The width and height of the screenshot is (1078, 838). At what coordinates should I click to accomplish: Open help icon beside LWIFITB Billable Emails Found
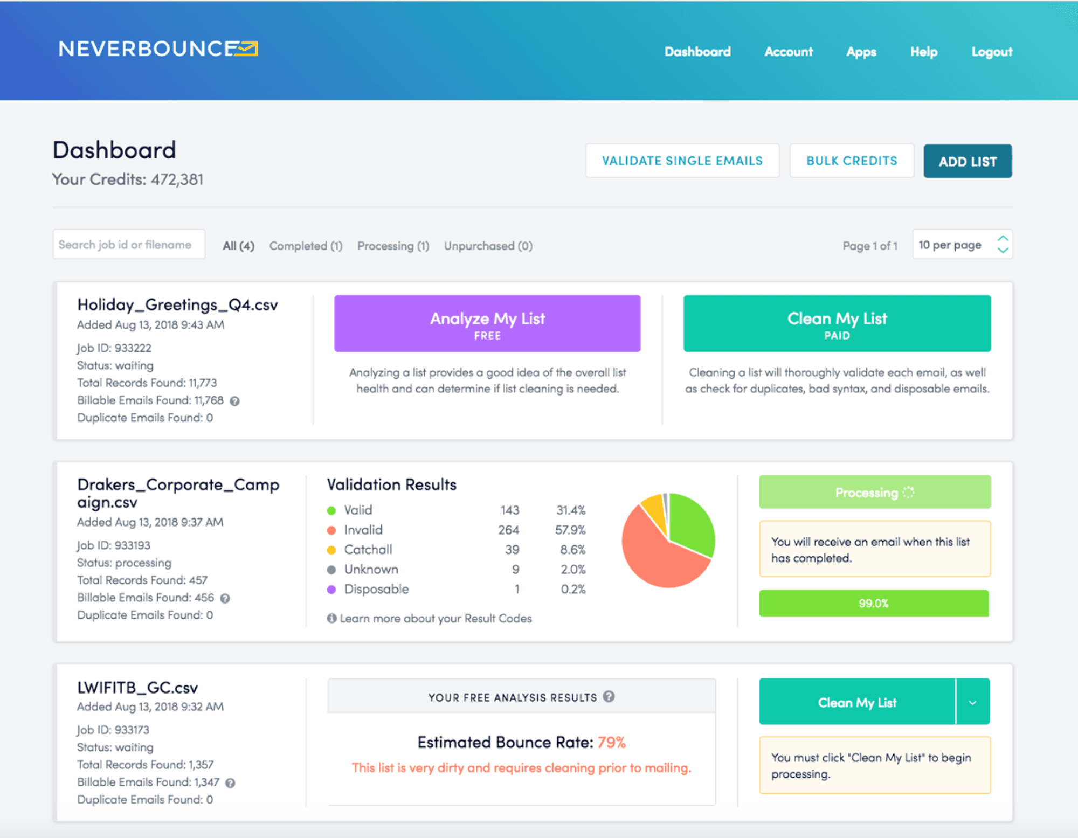click(x=230, y=783)
